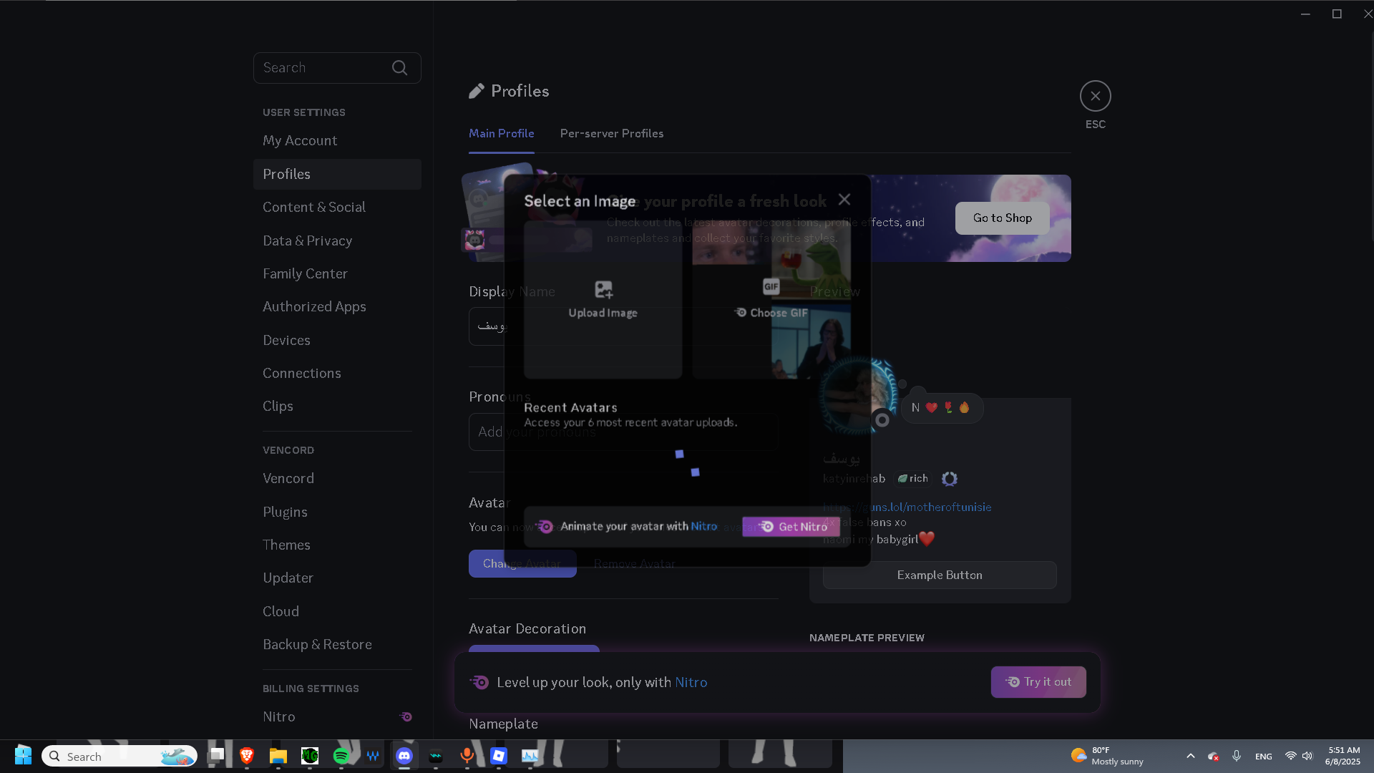Click the OneDrive tray icon

click(x=1213, y=756)
